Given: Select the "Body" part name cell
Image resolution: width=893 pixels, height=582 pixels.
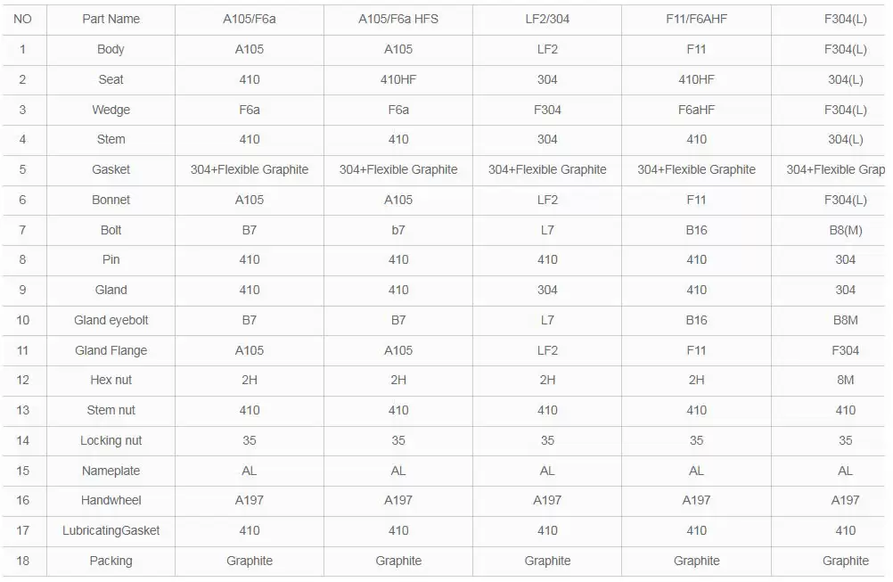Looking at the screenshot, I should pyautogui.click(x=111, y=49).
